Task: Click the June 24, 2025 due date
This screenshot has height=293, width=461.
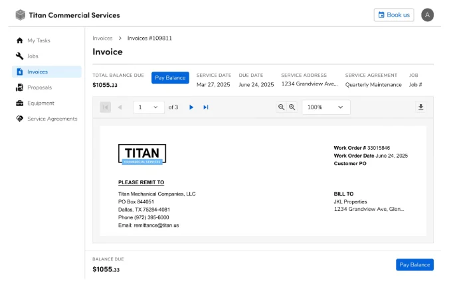Action: (256, 85)
